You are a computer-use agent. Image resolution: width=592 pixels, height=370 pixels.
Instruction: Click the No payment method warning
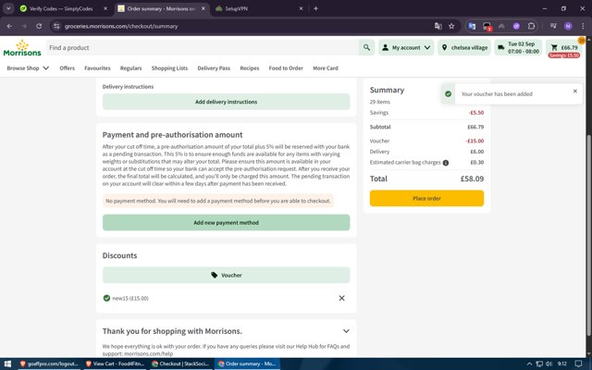pyautogui.click(x=218, y=201)
